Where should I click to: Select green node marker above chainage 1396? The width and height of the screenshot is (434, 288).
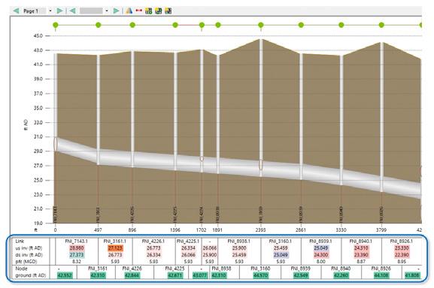175,25
